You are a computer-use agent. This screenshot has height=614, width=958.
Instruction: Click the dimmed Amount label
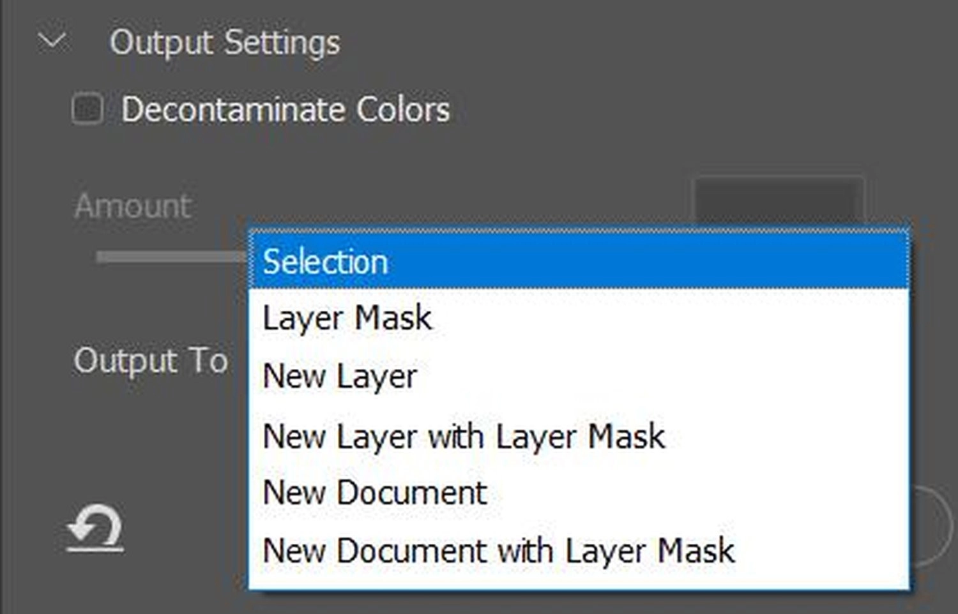133,206
